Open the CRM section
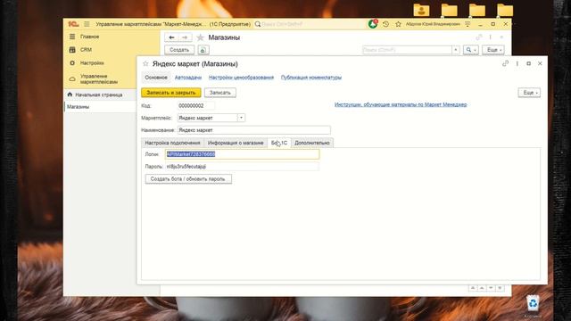Screen dimensions: 571x321 pyautogui.click(x=86, y=50)
